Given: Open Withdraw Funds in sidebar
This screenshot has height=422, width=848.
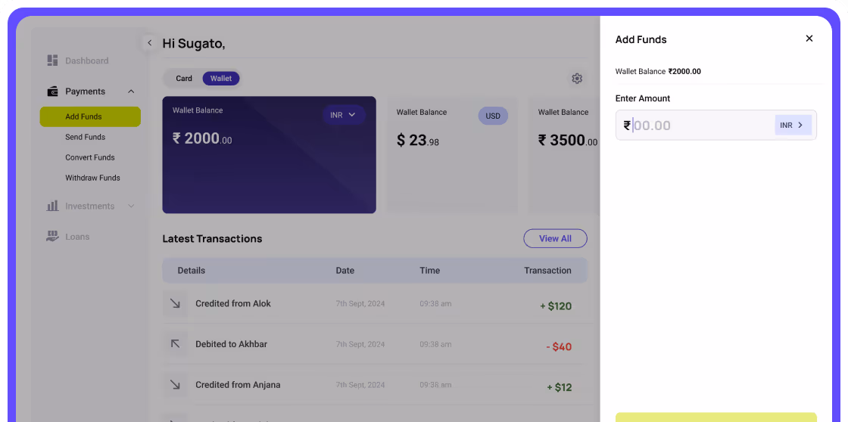Looking at the screenshot, I should (x=92, y=178).
